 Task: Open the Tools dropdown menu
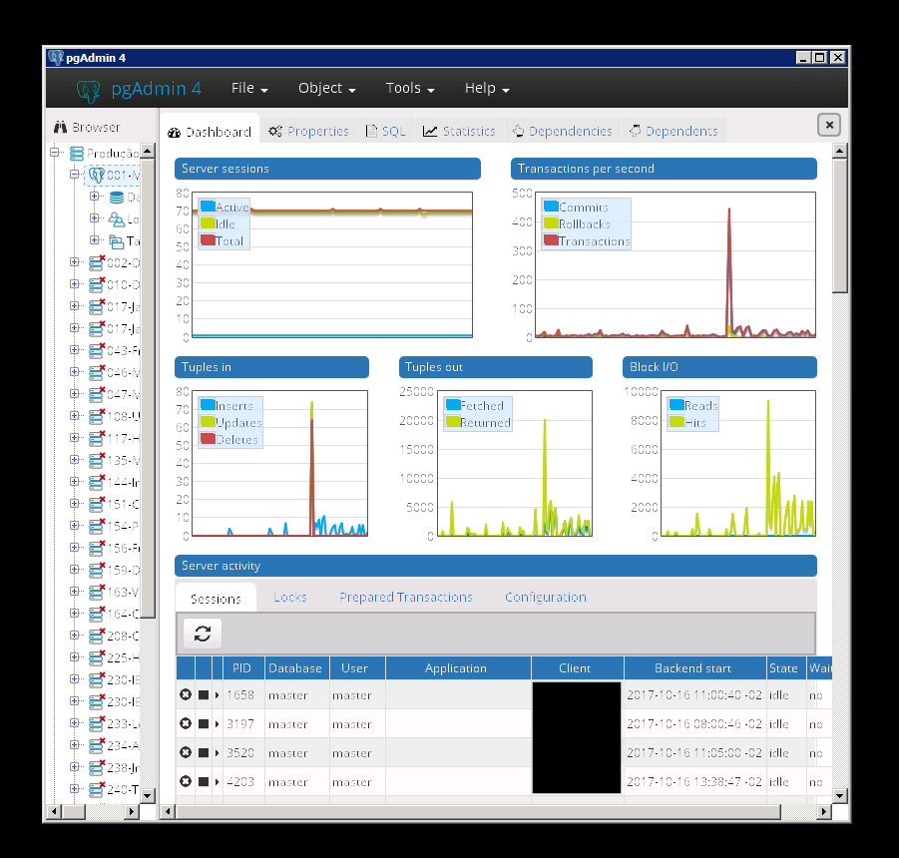click(x=410, y=89)
